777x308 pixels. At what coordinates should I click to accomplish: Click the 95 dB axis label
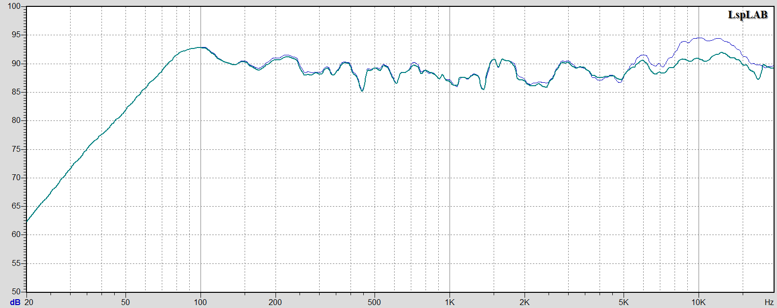point(16,35)
